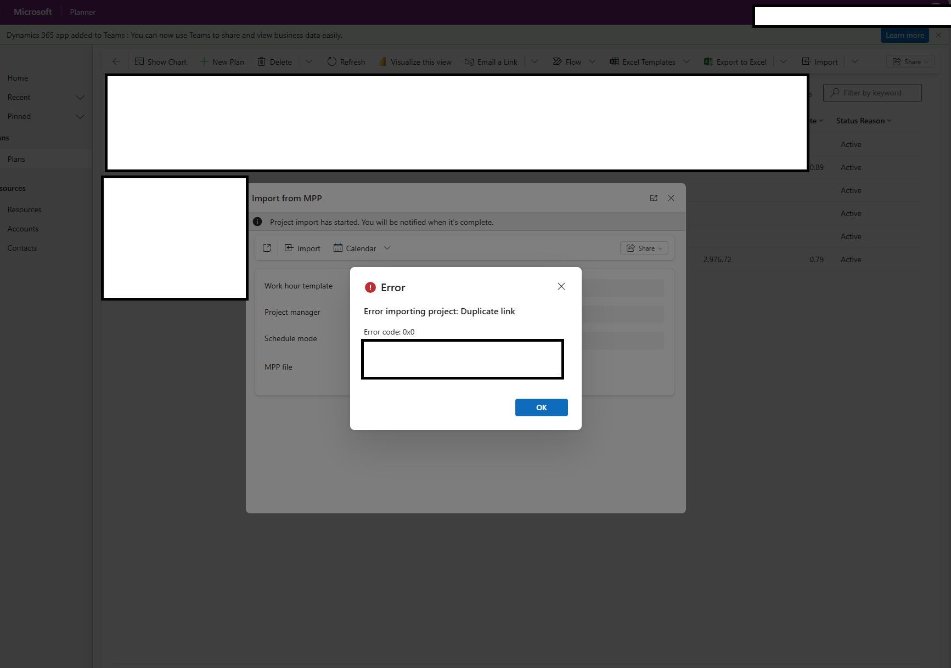Click OK in the Error dialog
951x668 pixels.
pyautogui.click(x=542, y=407)
